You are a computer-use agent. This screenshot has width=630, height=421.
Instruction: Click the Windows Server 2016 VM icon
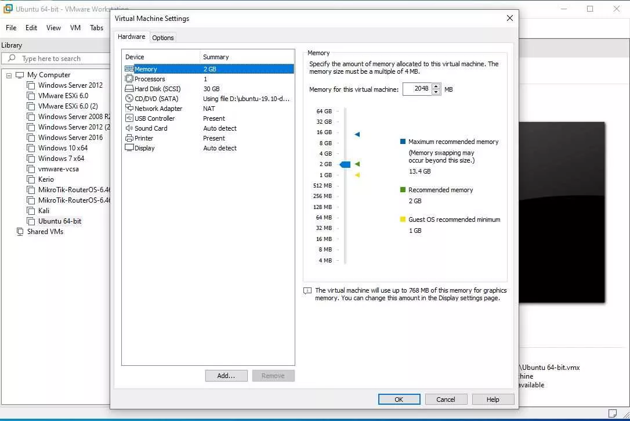point(31,138)
